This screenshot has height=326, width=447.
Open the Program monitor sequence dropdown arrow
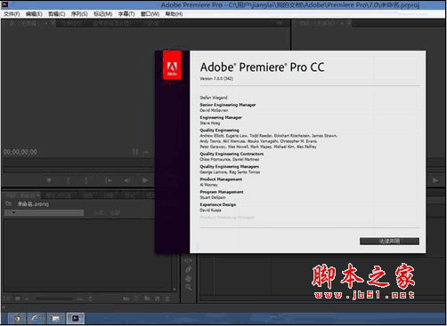pos(342,23)
